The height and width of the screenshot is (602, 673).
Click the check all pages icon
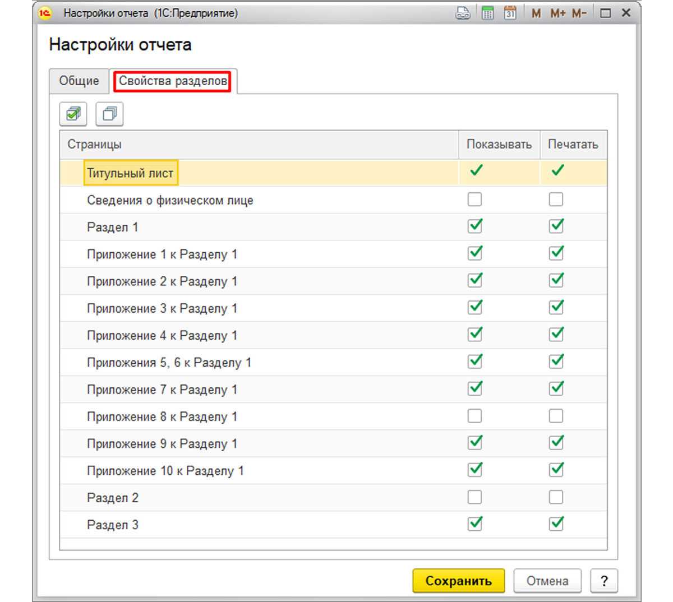click(x=73, y=114)
